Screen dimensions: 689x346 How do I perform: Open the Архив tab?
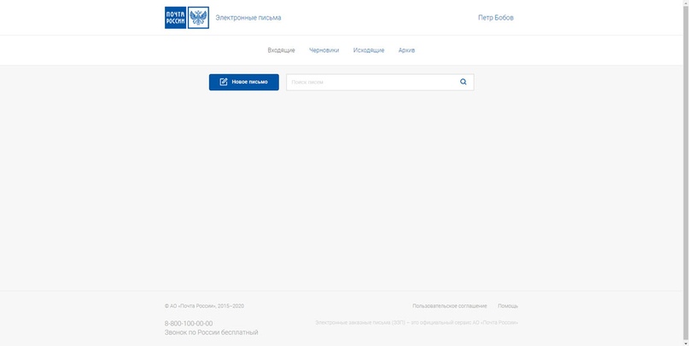click(406, 50)
